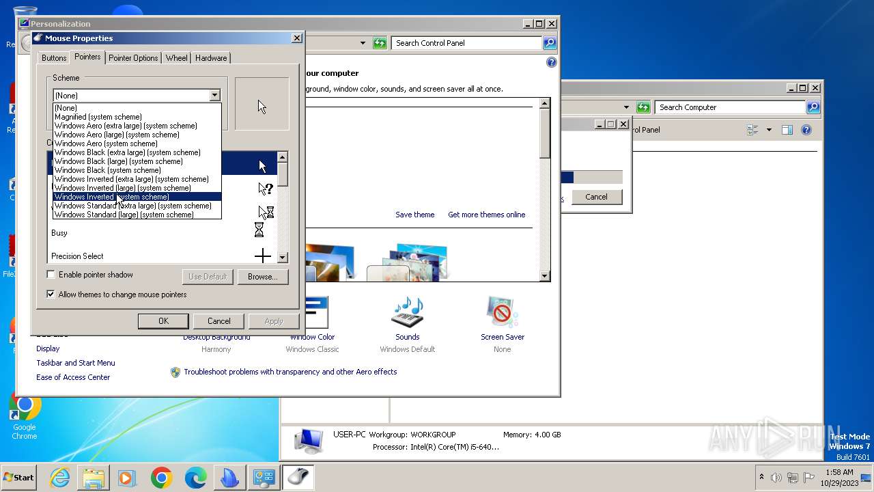Screen dimensions: 874x492
Task: Open Windows Explorer from taskbar
Action: 94,478
